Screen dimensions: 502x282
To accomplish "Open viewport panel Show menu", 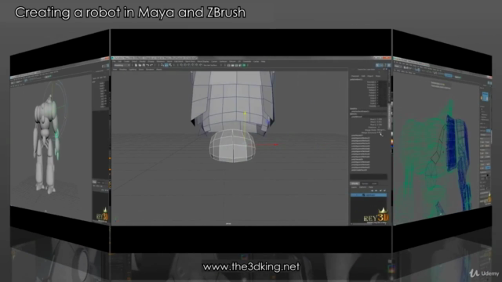I will pyautogui.click(x=141, y=70).
